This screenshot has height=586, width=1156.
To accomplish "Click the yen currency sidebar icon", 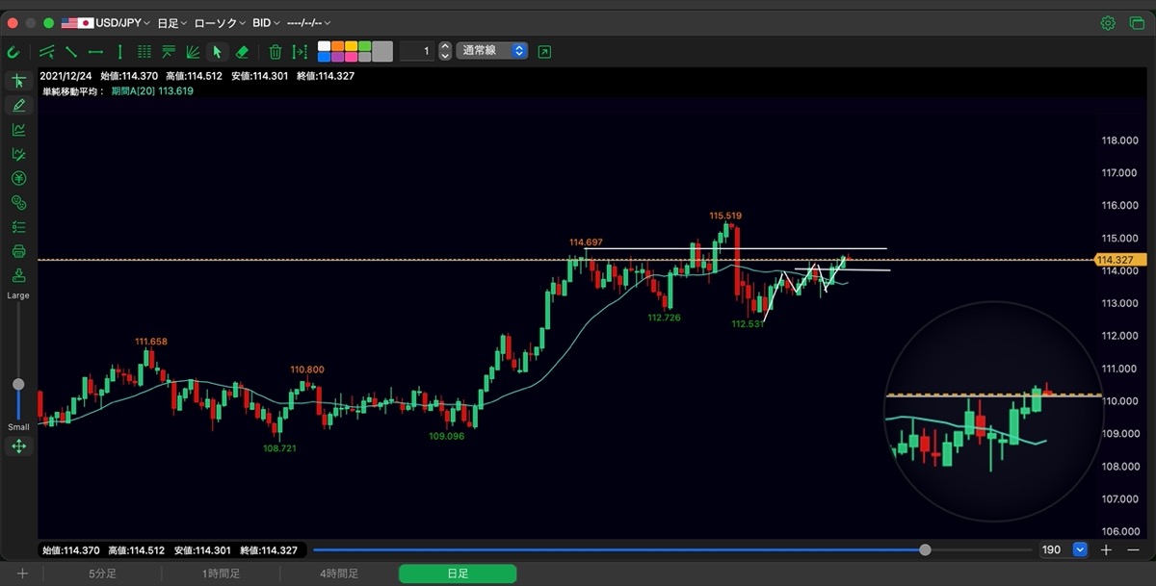I will point(18,178).
